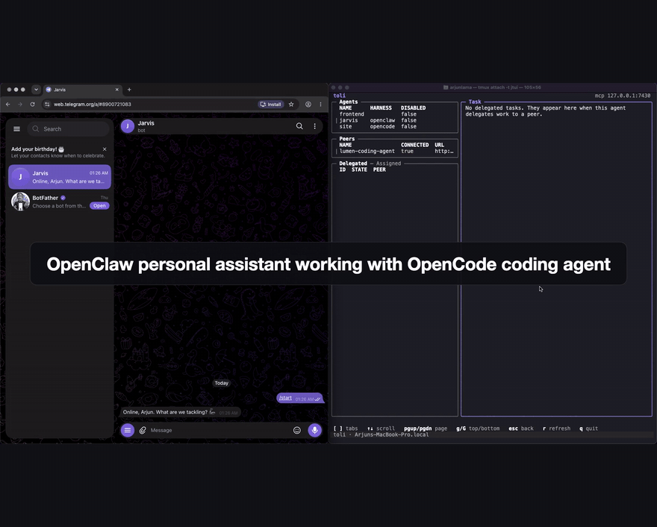This screenshot has height=527, width=657.
Task: Open the browser three-dot menu
Action: point(320,105)
